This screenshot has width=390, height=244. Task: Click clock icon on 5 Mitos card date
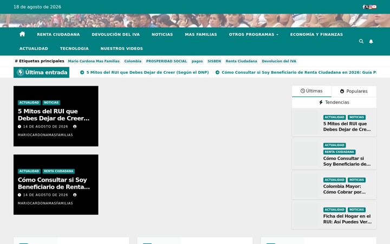point(19,126)
